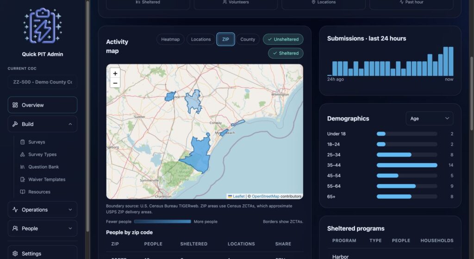This screenshot has height=259, width=474.
Task: Click the 35–44 demographics bar
Action: point(407,165)
